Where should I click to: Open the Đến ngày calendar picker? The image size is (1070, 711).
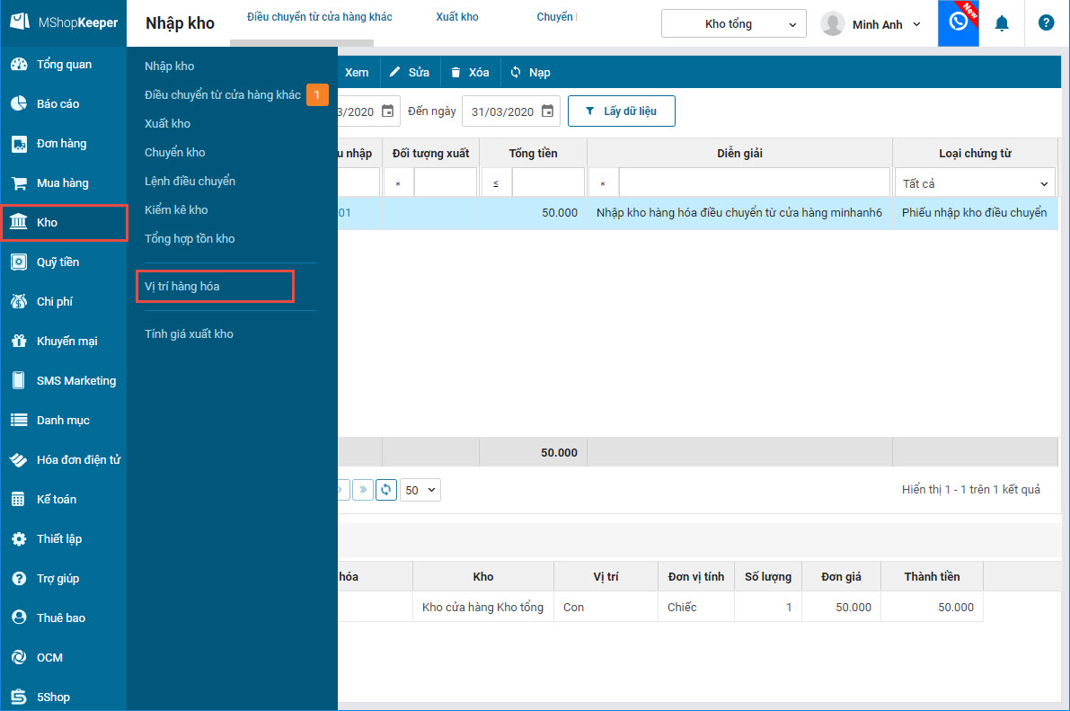(547, 111)
